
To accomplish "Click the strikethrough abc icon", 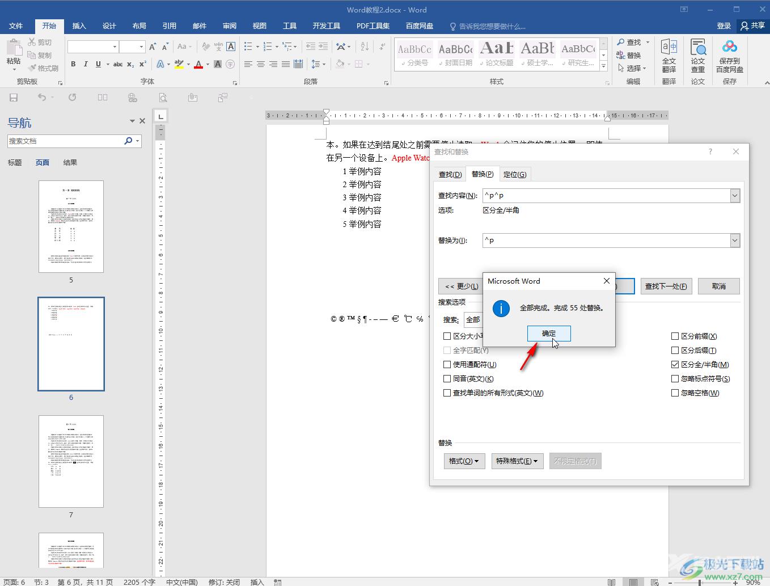I will click(118, 64).
